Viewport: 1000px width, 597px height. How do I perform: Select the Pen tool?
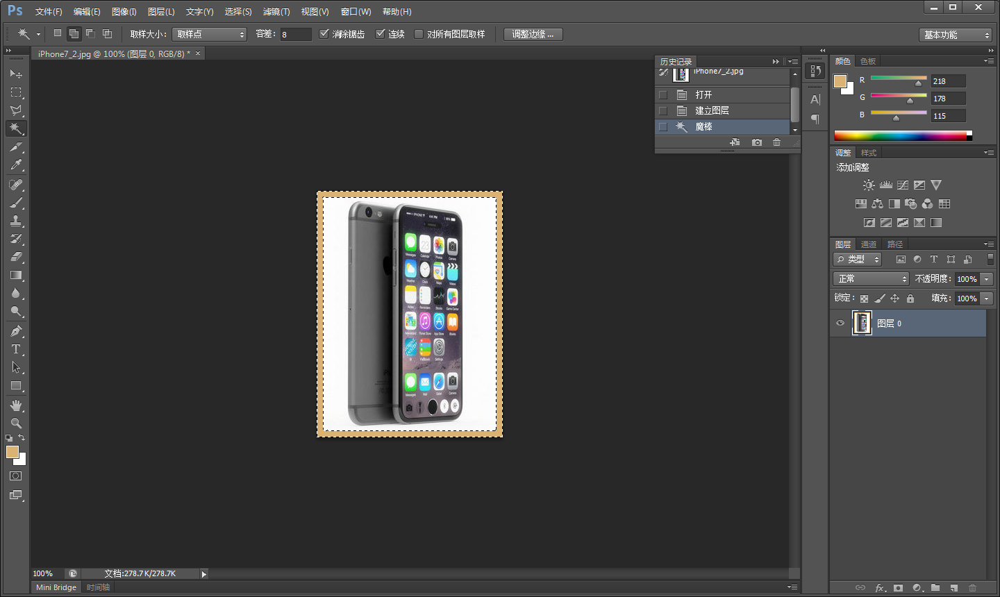coord(16,331)
